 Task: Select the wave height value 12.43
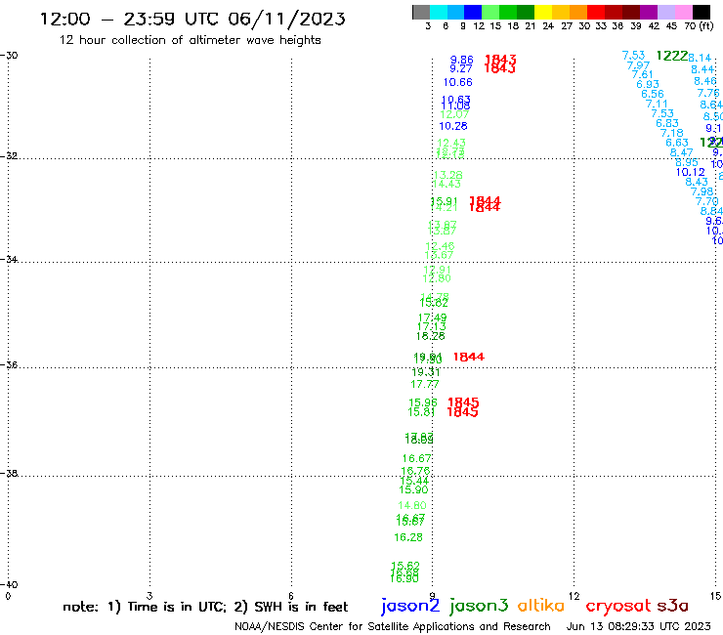451,143
